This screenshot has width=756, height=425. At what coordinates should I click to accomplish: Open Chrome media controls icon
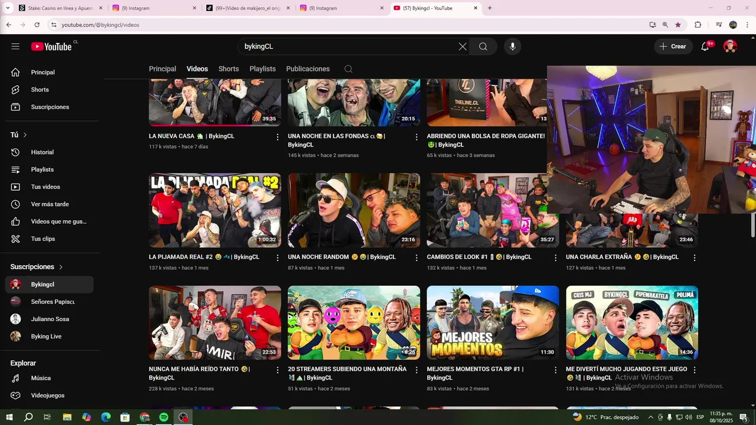719,25
